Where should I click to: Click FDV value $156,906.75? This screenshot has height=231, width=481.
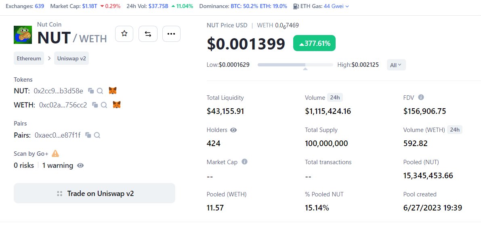tap(424, 111)
